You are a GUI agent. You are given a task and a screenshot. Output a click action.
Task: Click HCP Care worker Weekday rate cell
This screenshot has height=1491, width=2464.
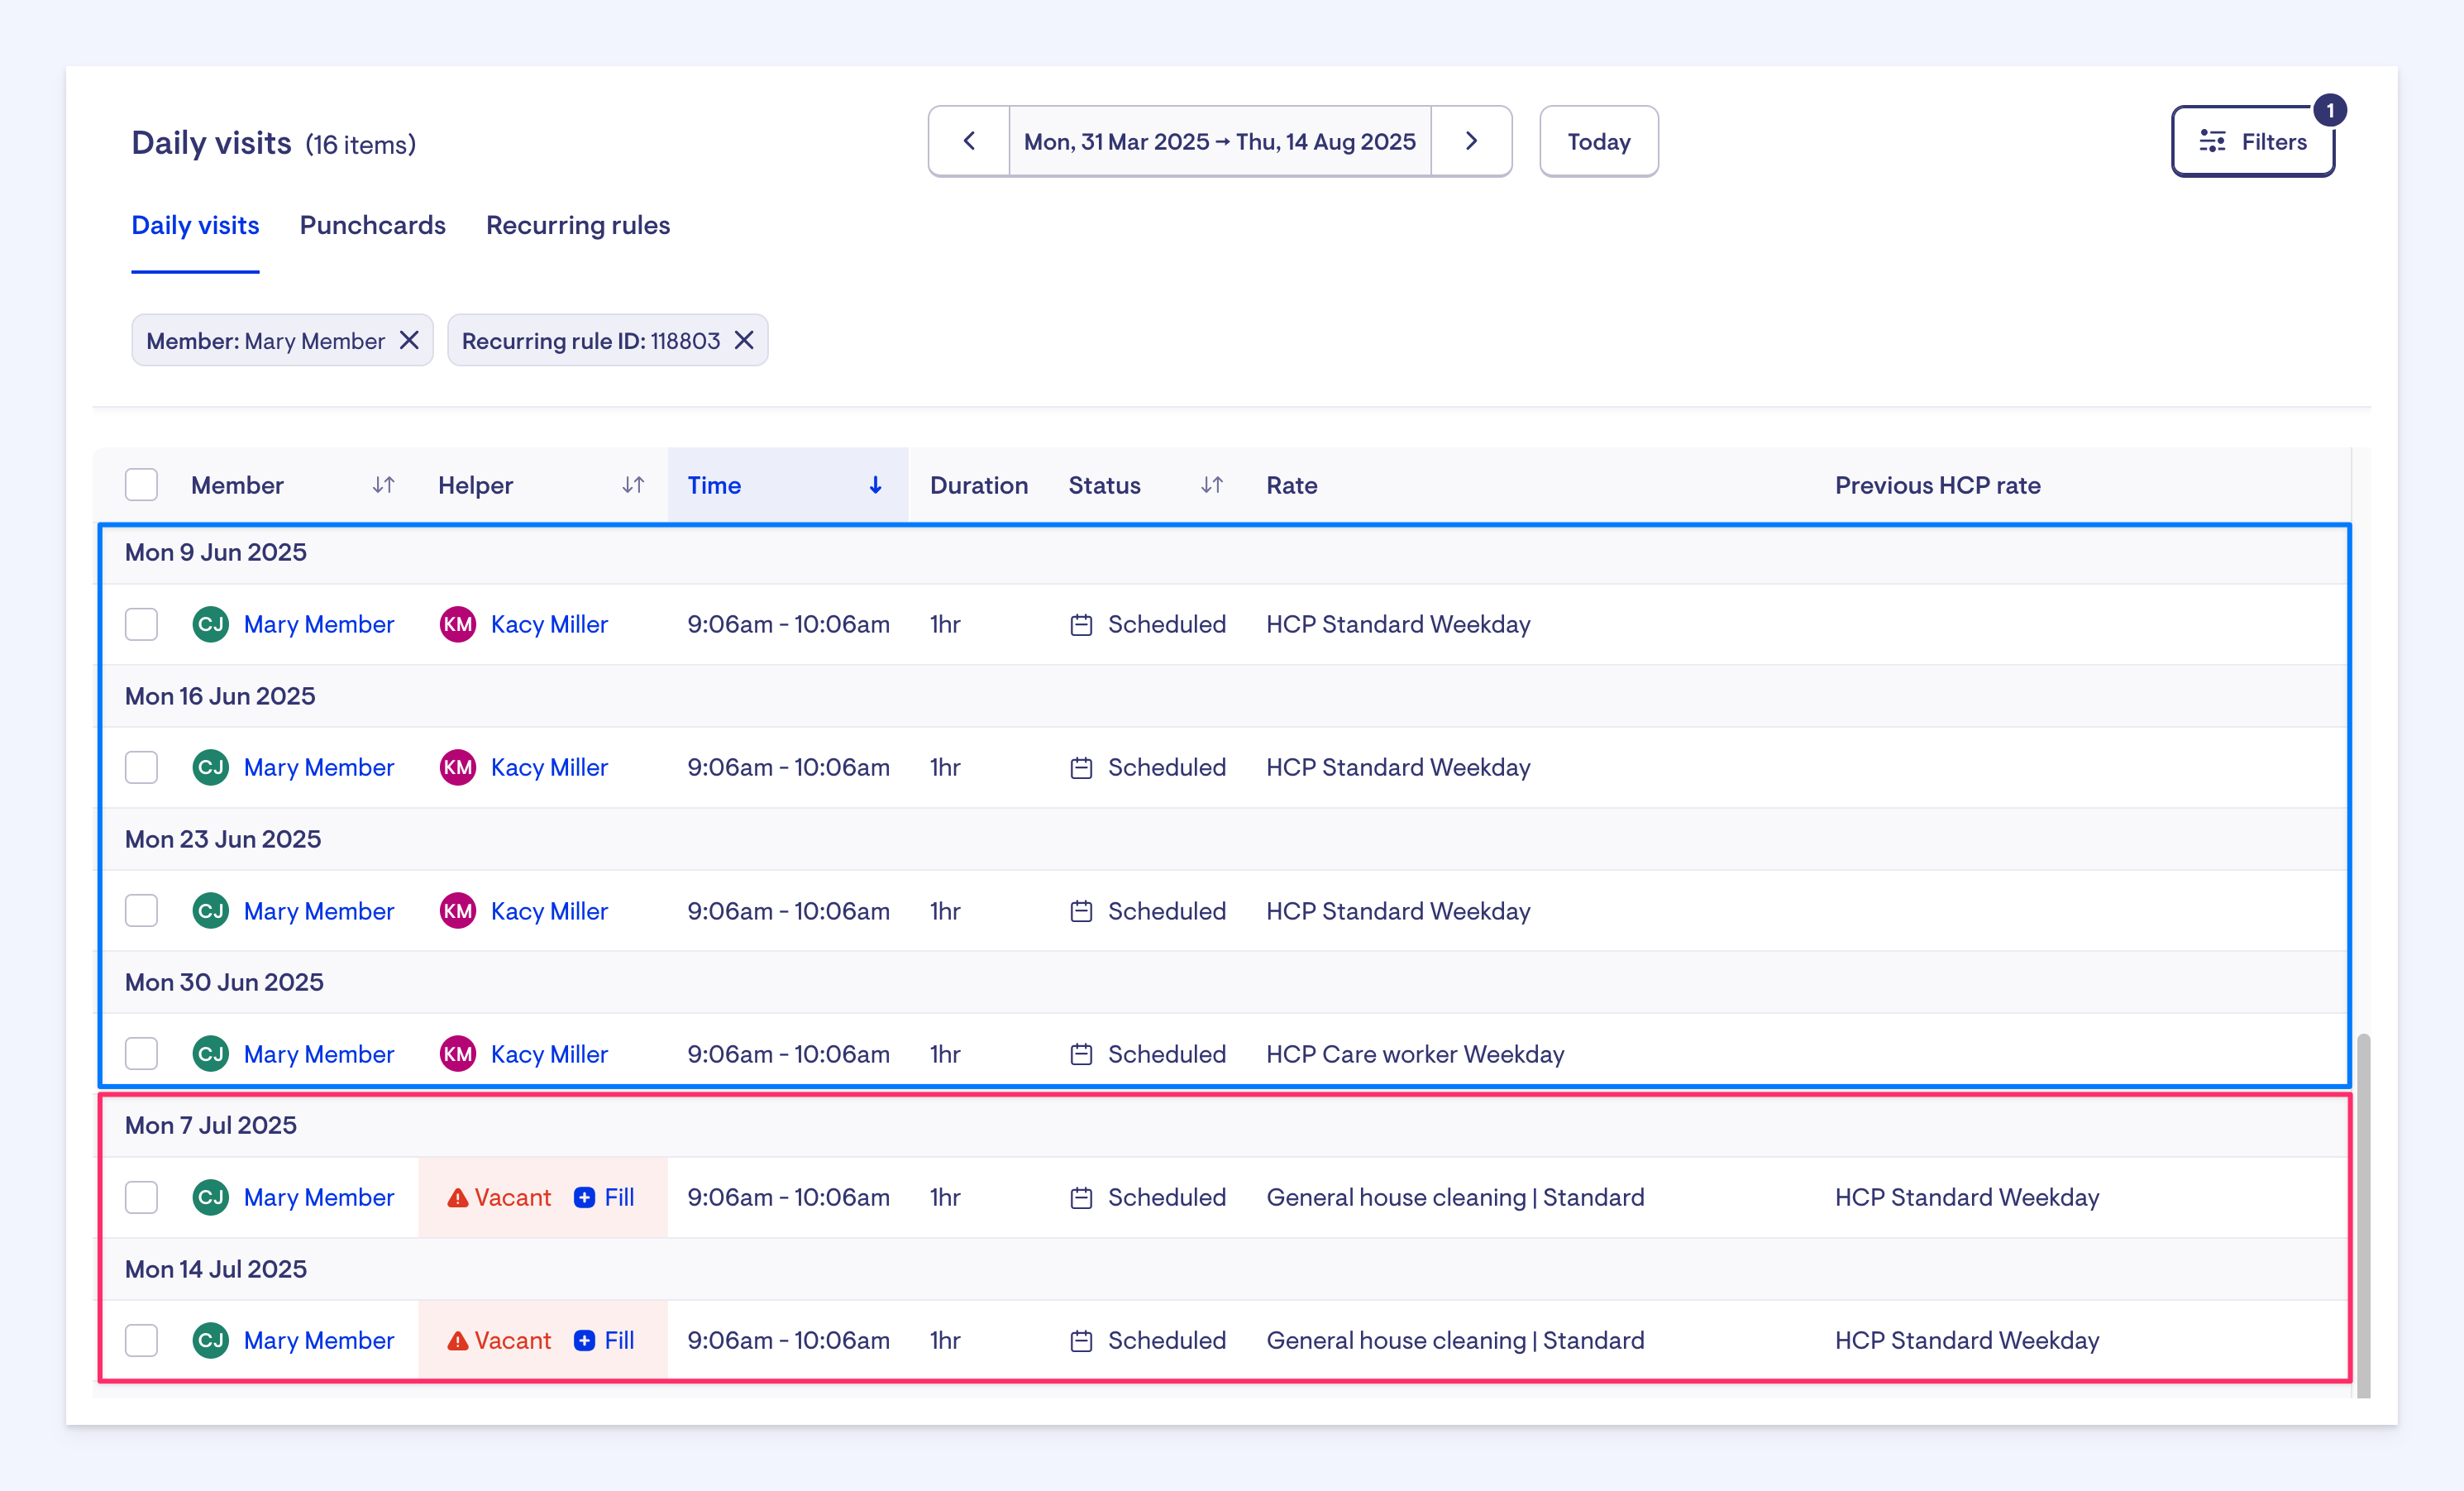[1415, 1054]
